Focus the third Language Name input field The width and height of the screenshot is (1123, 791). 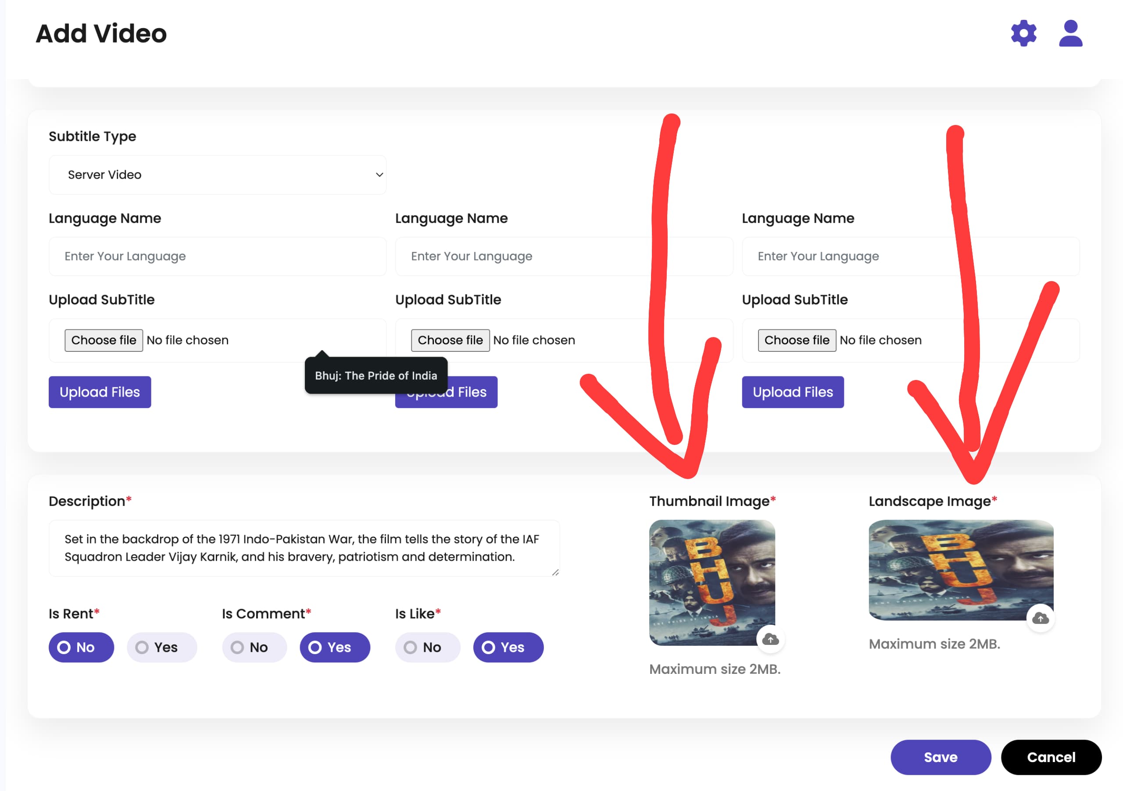[x=911, y=256]
